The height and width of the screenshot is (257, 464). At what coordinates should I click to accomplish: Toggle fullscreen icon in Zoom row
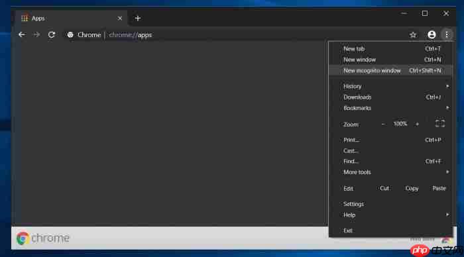click(x=440, y=124)
